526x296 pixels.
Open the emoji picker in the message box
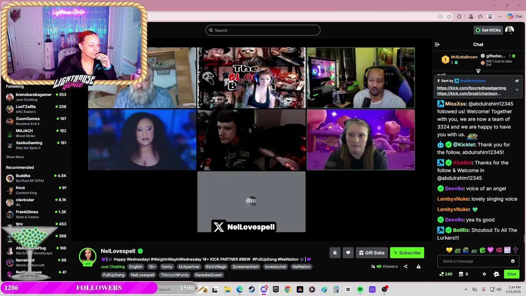(x=513, y=261)
